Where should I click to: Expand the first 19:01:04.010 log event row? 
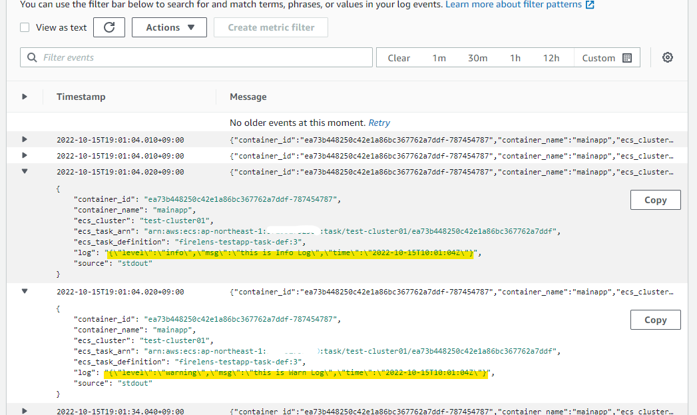point(25,140)
